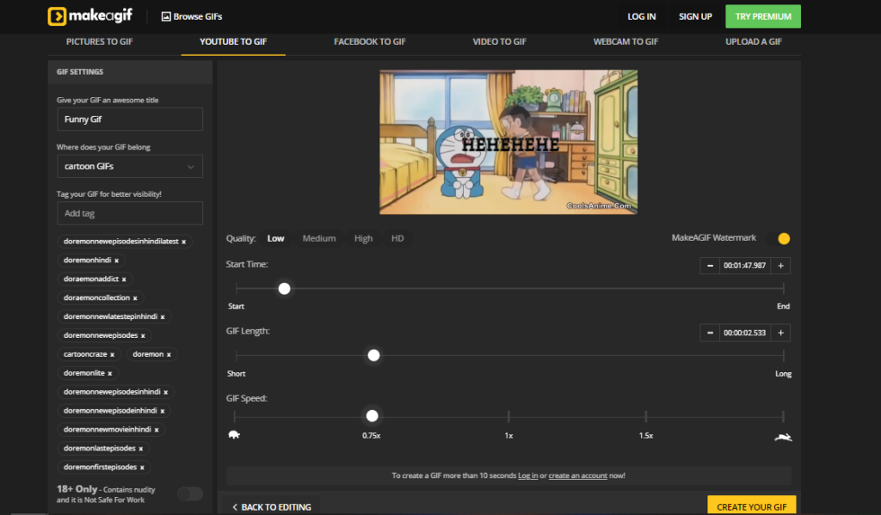Select HD quality option
This screenshot has height=515, width=881.
coord(397,239)
